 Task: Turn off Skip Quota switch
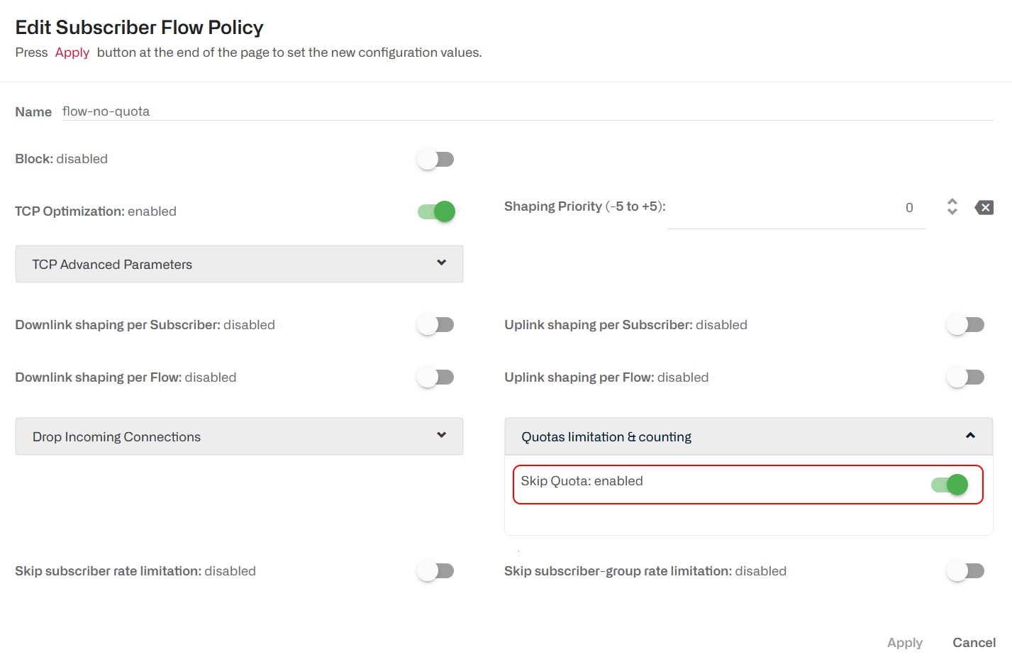click(x=950, y=485)
